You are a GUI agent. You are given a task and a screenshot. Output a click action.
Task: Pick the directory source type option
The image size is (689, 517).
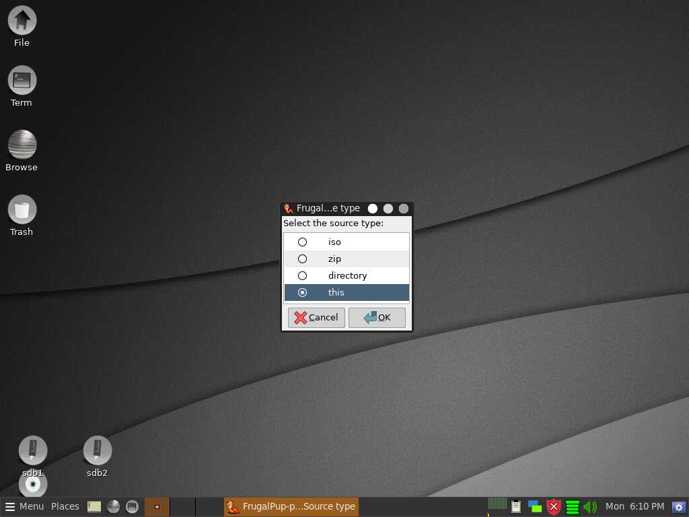303,275
